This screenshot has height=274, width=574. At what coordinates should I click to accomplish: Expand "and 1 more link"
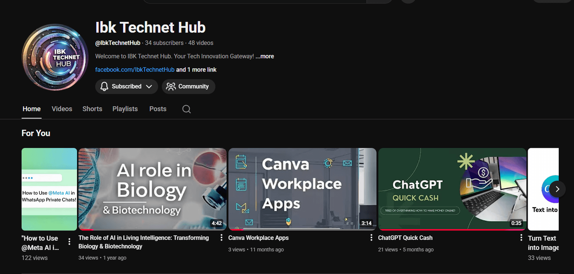click(x=197, y=69)
